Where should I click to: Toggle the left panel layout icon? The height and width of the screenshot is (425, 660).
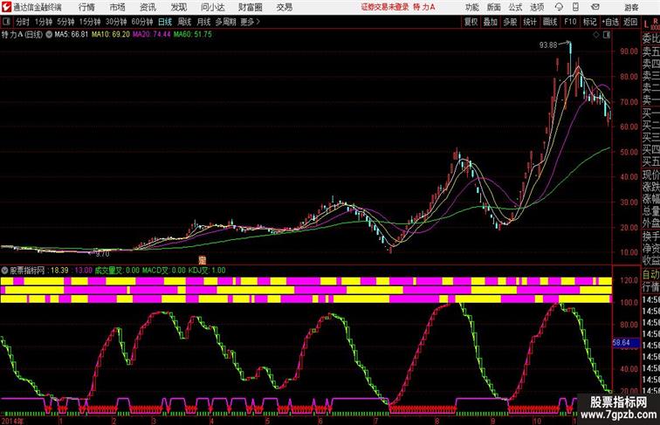[6, 22]
